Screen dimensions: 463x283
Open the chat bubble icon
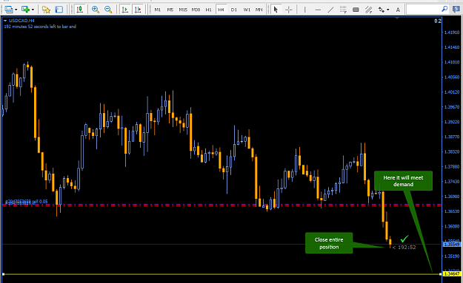point(456,9)
